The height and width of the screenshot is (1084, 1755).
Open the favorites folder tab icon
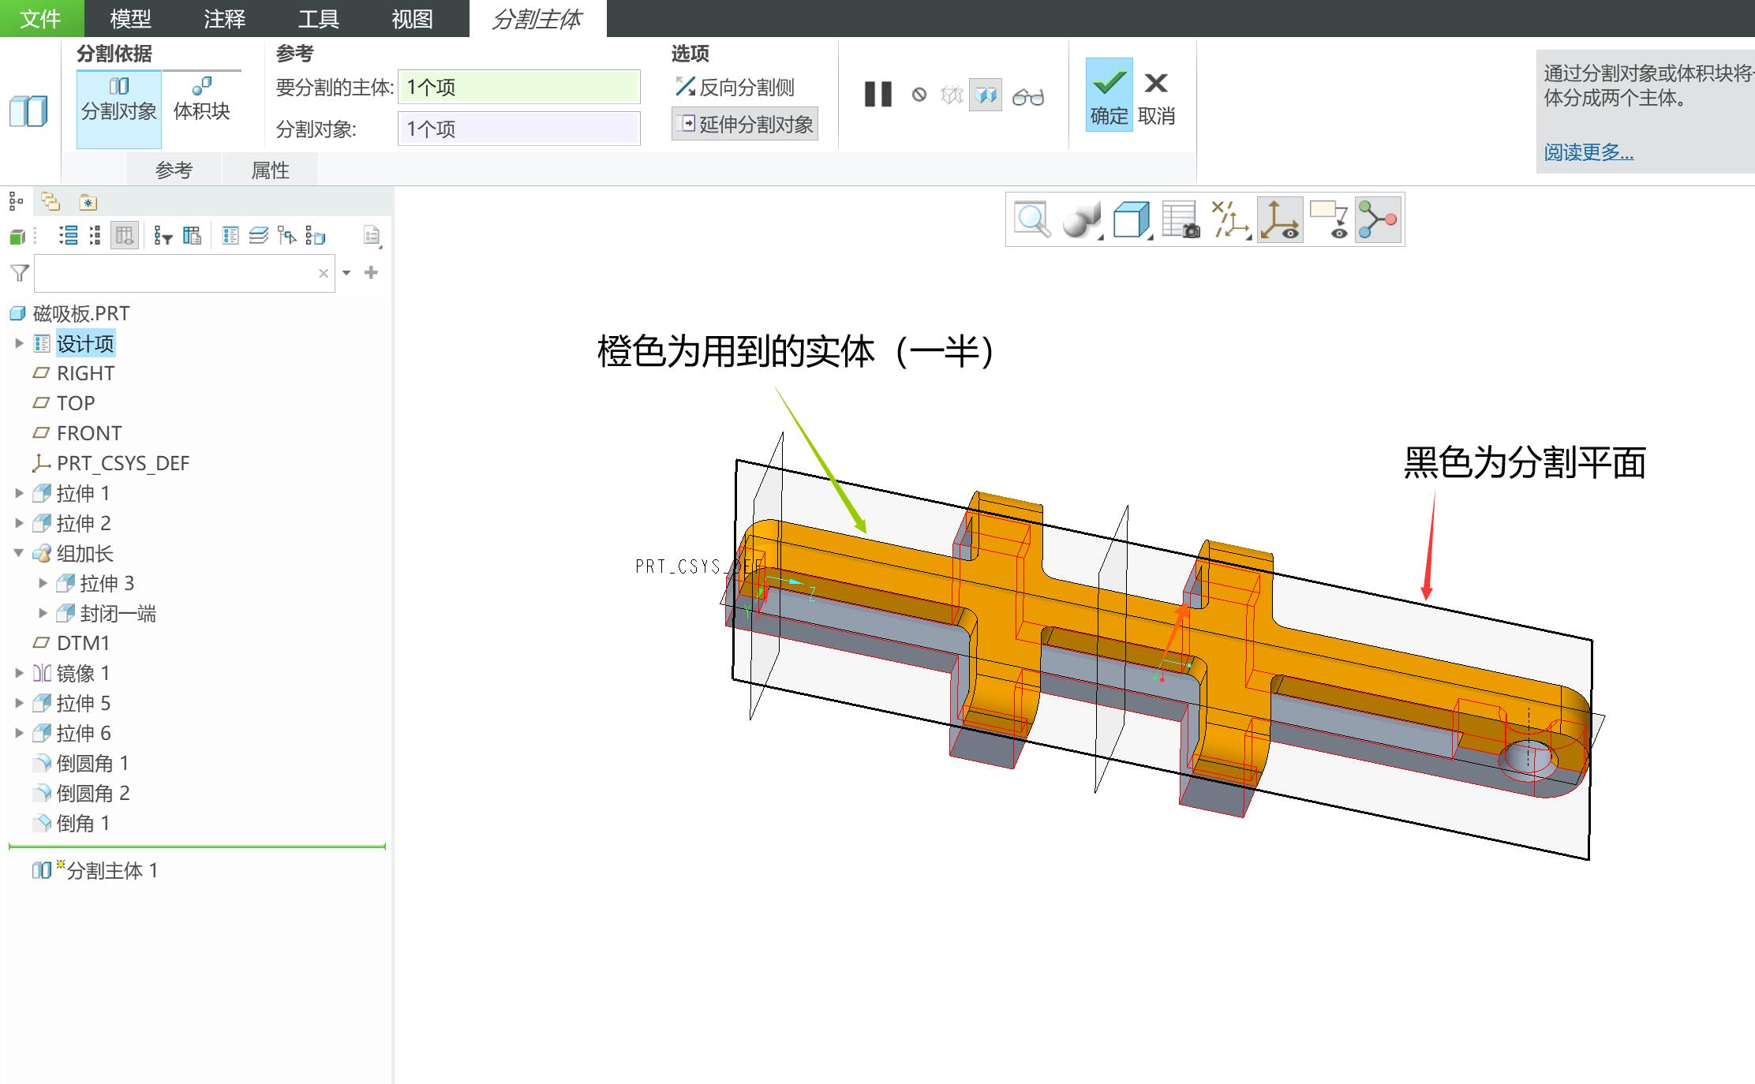click(x=88, y=202)
